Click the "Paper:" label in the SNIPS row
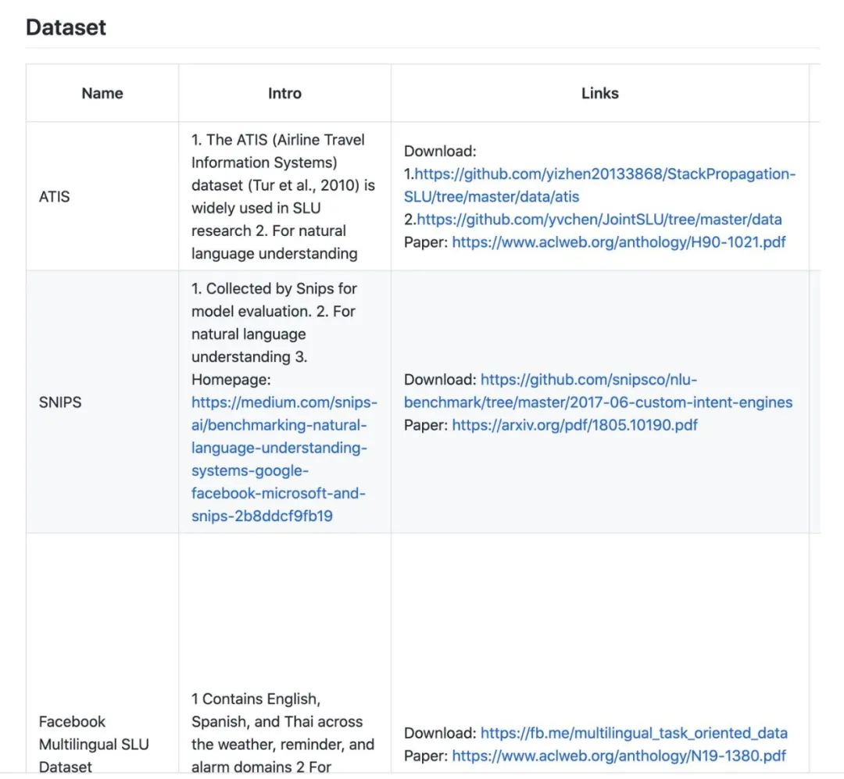844x779 pixels. point(426,425)
